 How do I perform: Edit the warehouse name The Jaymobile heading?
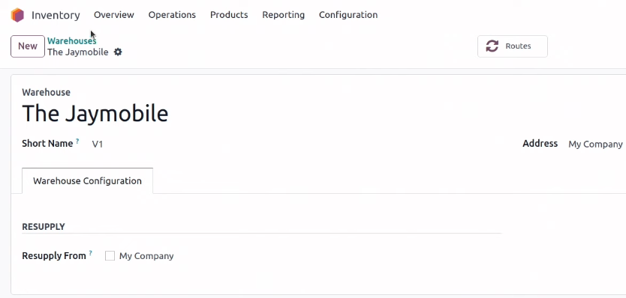point(95,114)
